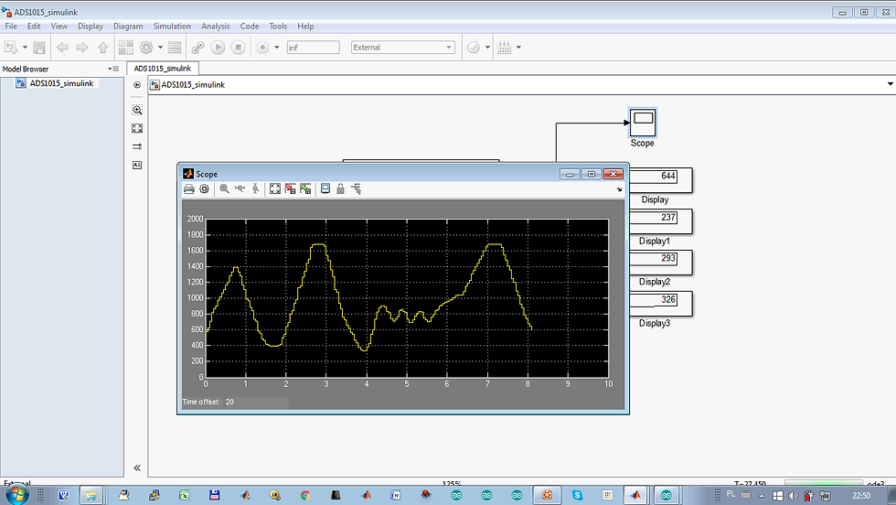The image size is (896, 505).
Task: Save current Scope axes settings
Action: tap(291, 188)
